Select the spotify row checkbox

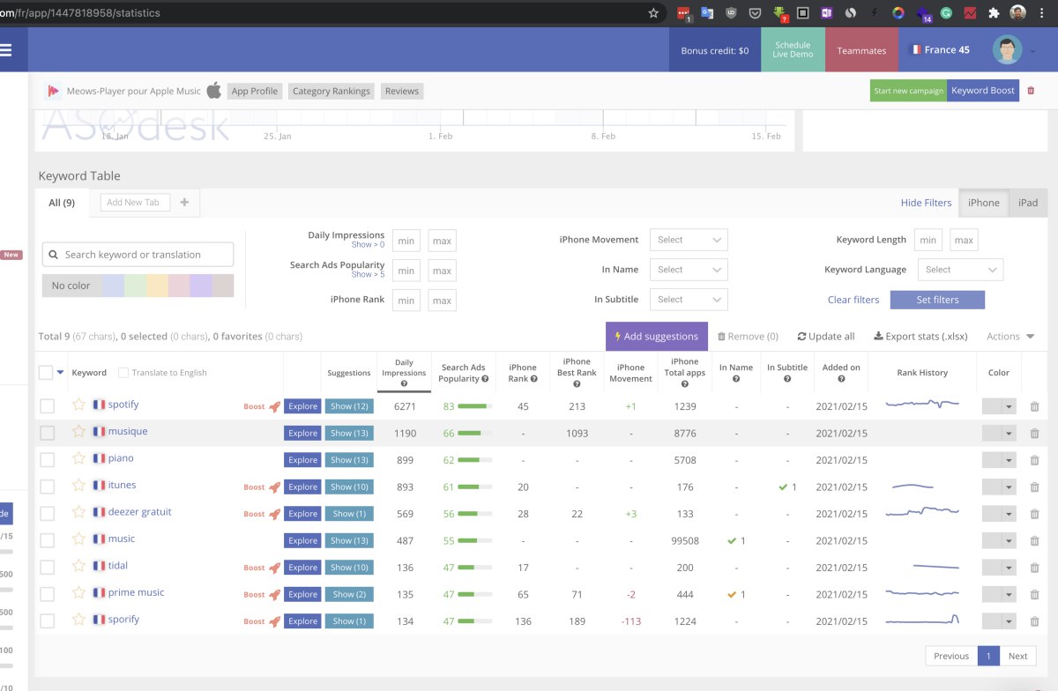pyautogui.click(x=48, y=406)
